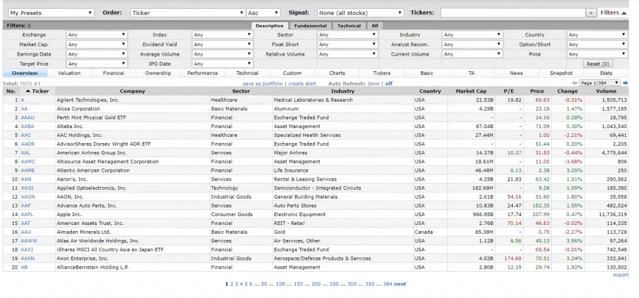Open the Exchange filter dropdown

pyautogui.click(x=97, y=35)
